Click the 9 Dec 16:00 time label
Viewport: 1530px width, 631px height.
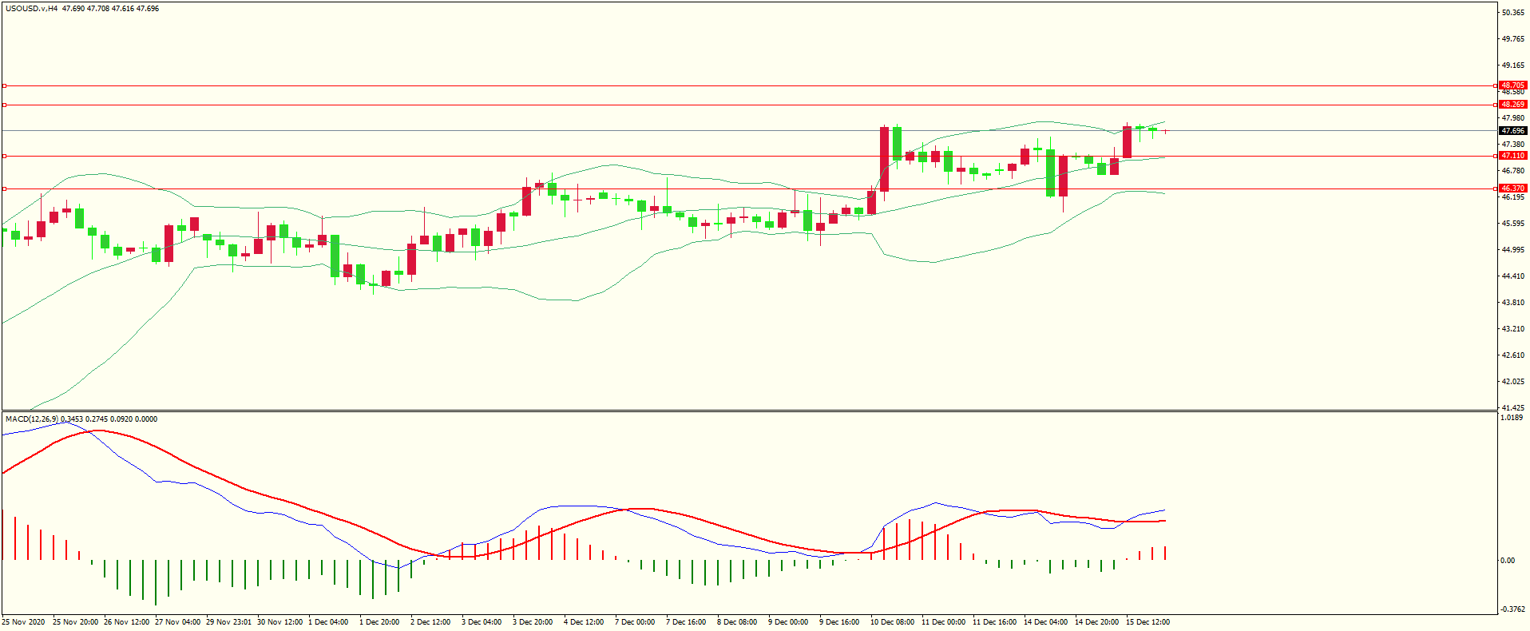click(x=839, y=622)
